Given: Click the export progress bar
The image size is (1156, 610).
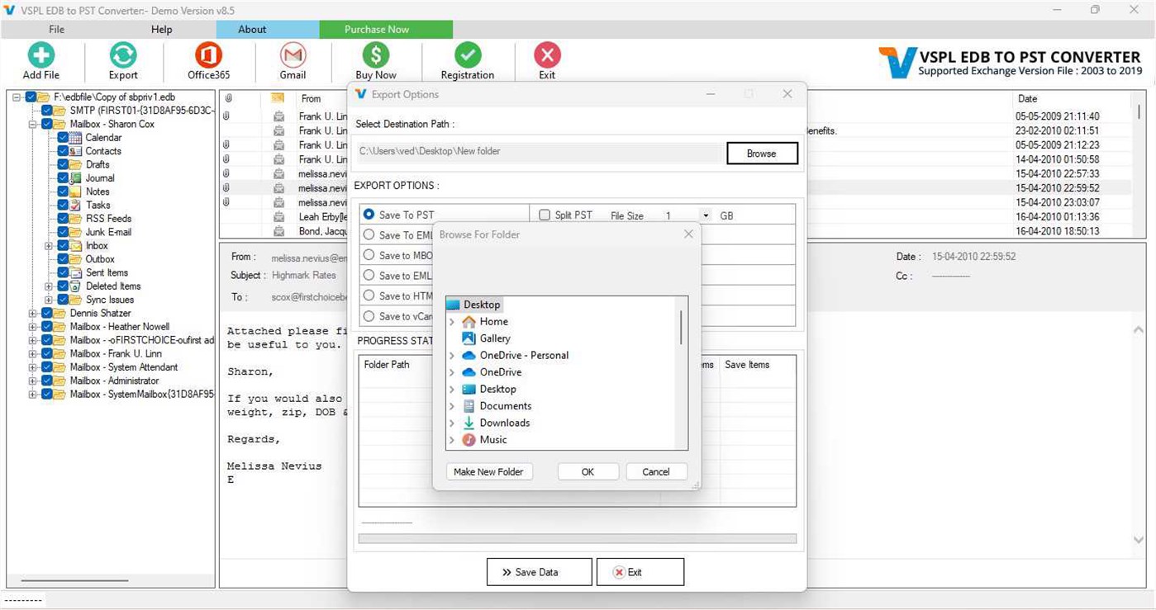Looking at the screenshot, I should [x=577, y=538].
